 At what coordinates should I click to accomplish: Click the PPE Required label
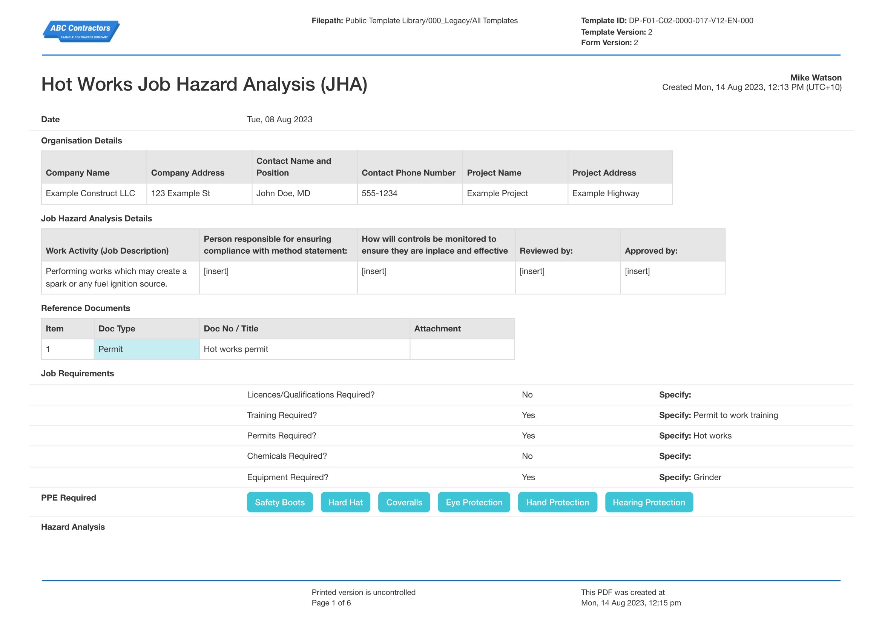pos(68,498)
